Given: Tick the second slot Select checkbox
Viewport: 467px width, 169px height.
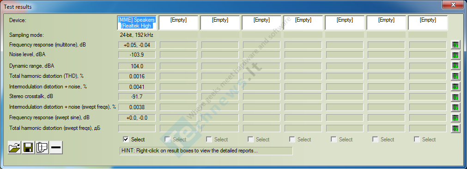Looking at the screenshot, I should tap(168, 140).
